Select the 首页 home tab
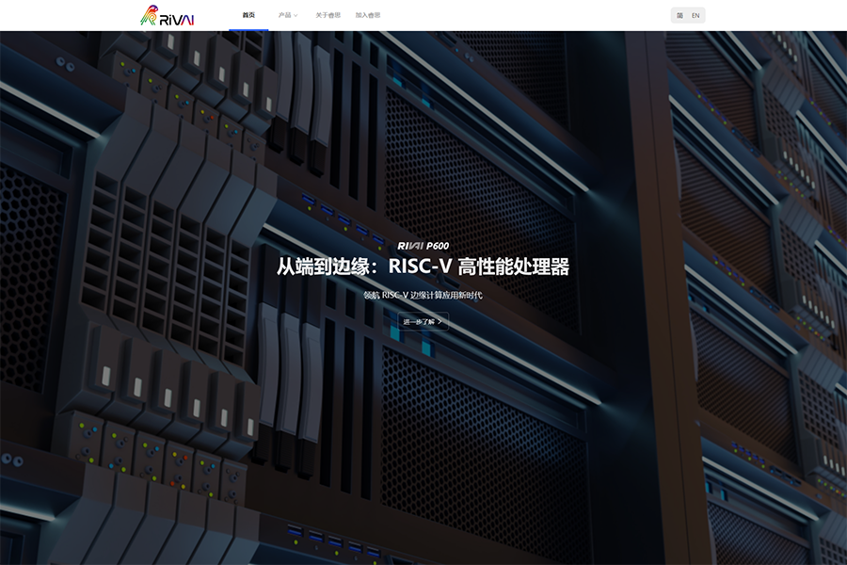 click(248, 15)
